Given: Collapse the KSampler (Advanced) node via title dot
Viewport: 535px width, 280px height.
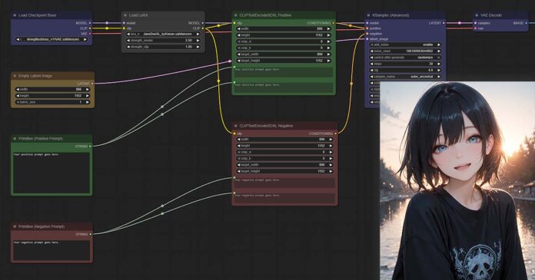Looking at the screenshot, I should pos(368,15).
